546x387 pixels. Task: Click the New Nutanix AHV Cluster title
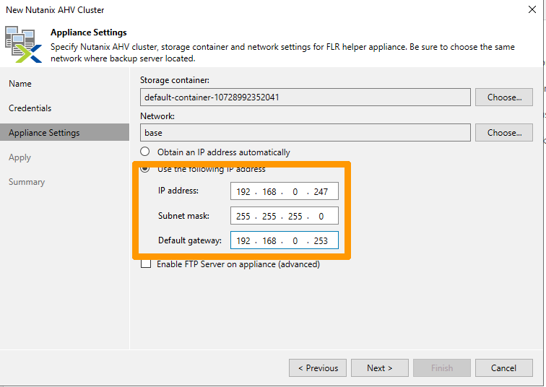(x=55, y=9)
